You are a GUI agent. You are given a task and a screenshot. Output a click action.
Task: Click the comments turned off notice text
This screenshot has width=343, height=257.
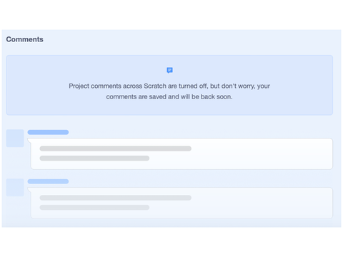(169, 91)
